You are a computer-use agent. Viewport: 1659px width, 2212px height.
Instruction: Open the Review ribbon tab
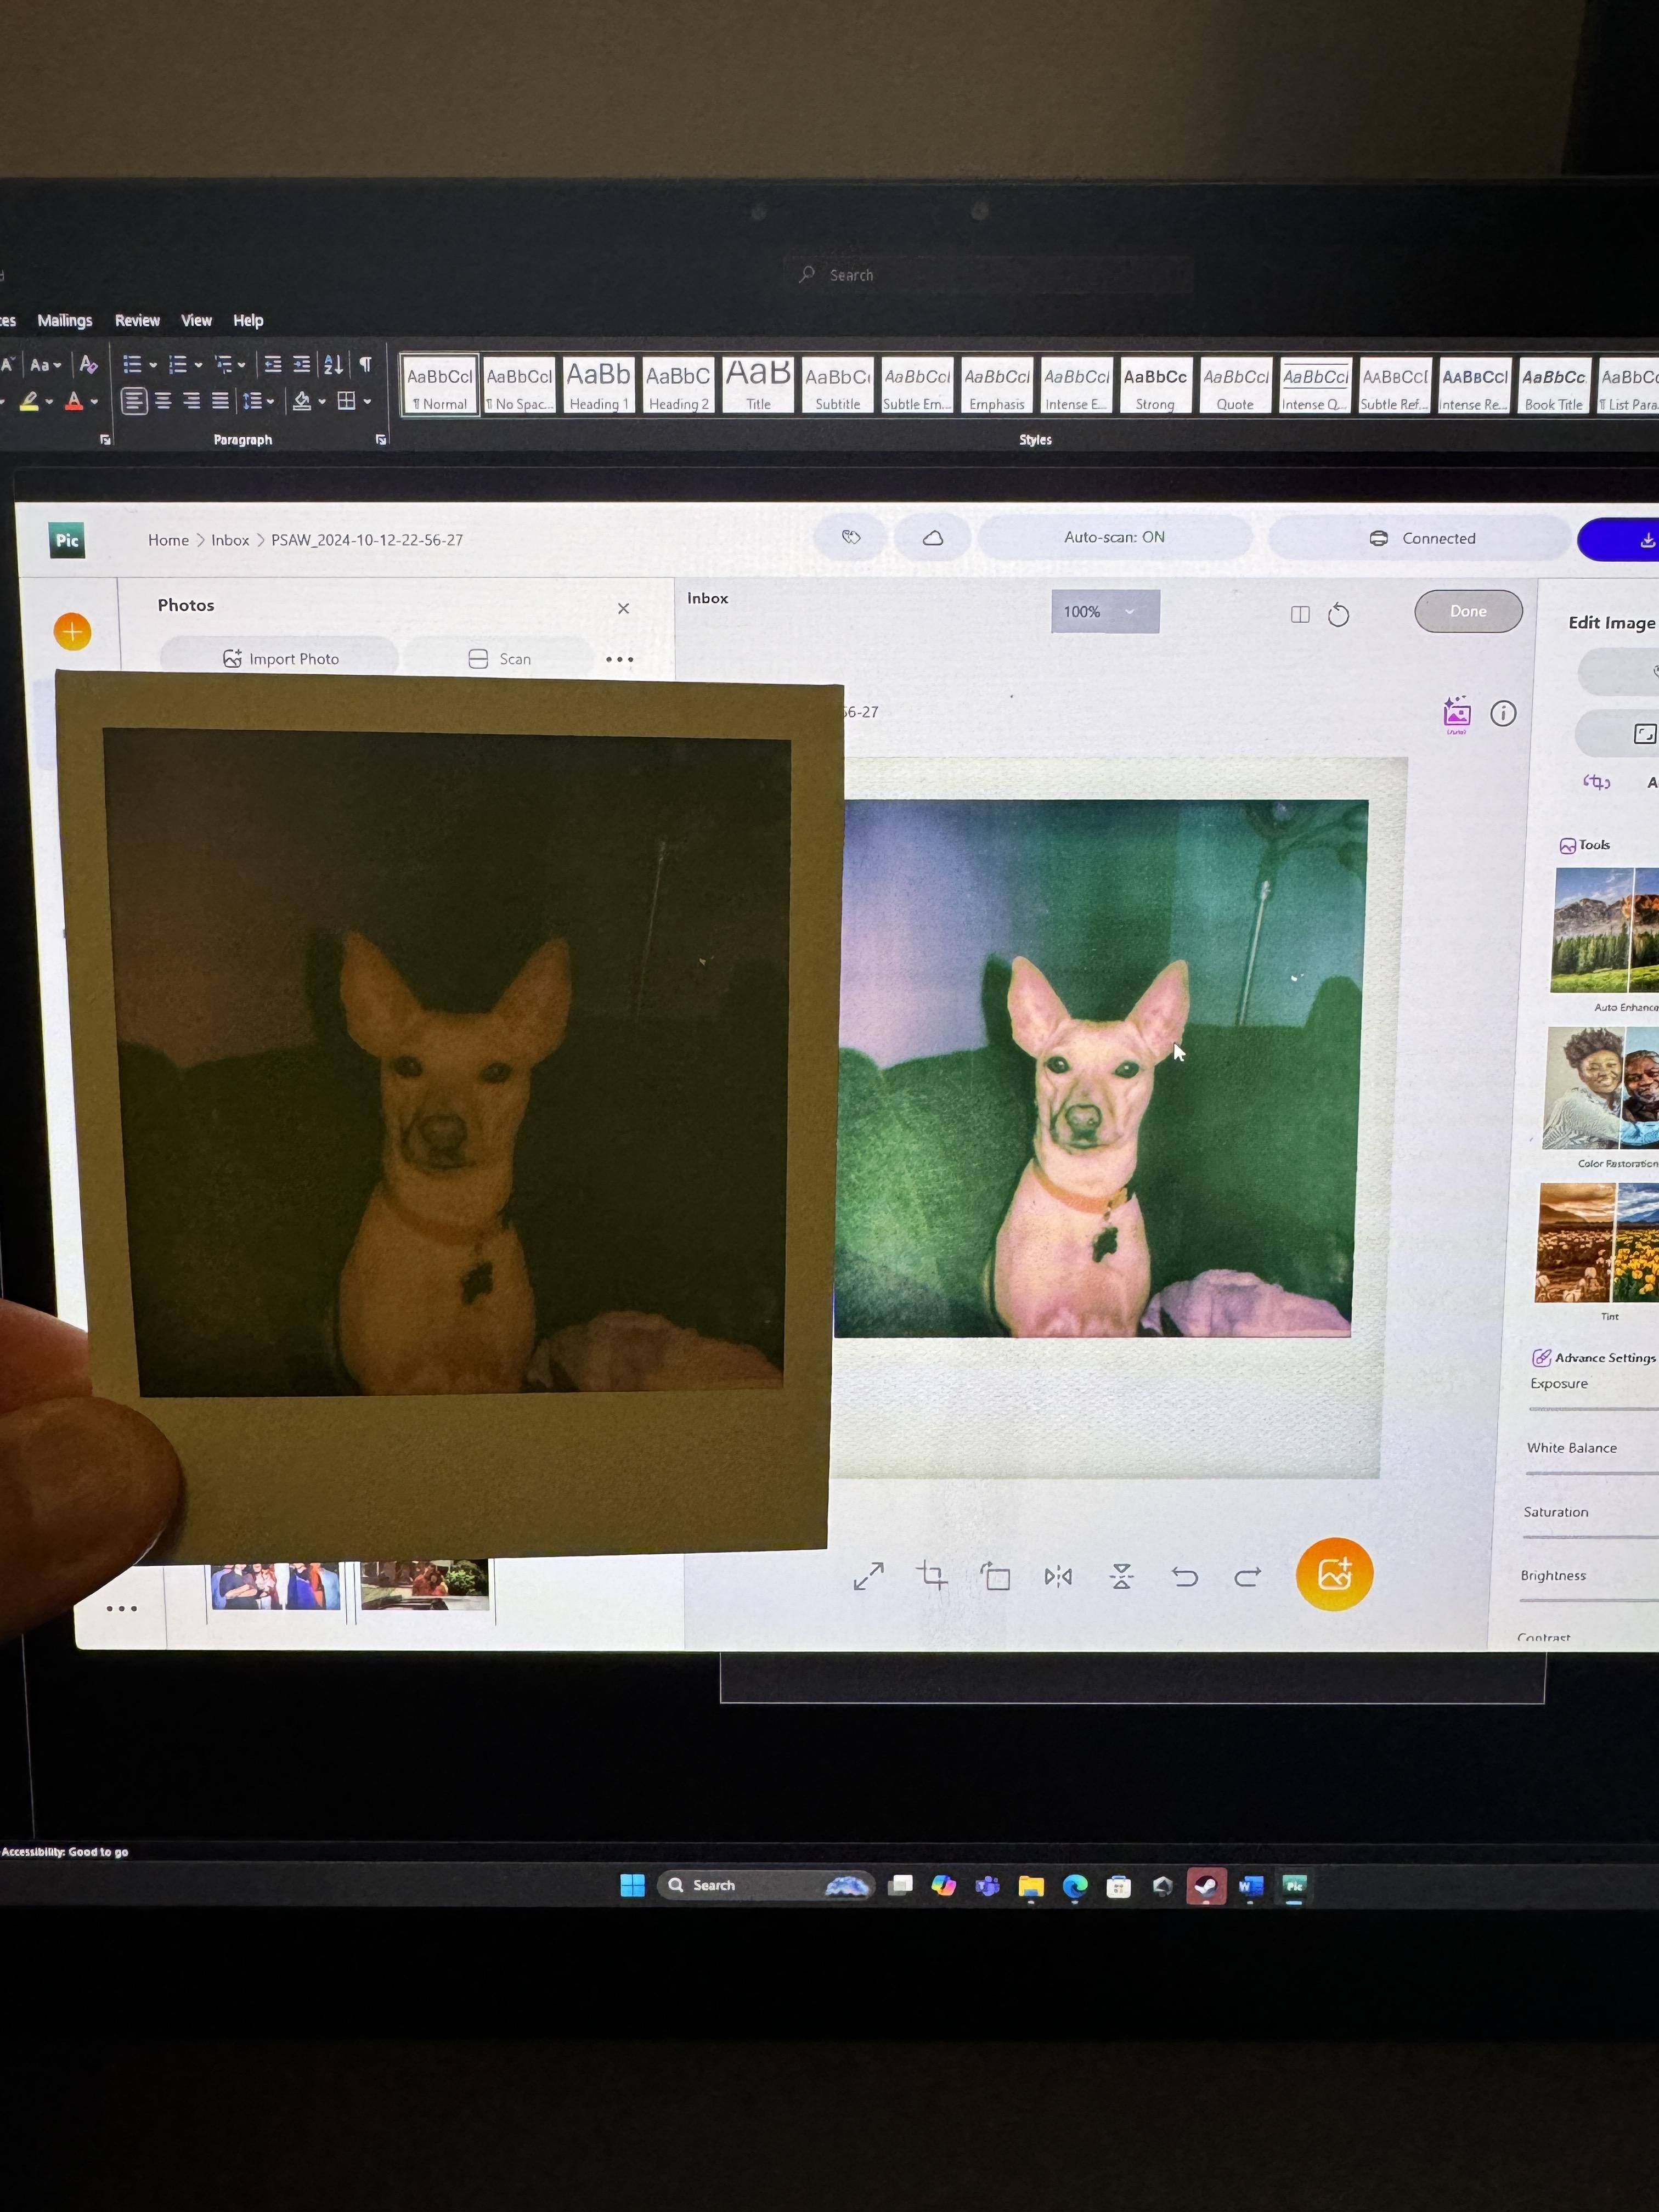coord(137,321)
